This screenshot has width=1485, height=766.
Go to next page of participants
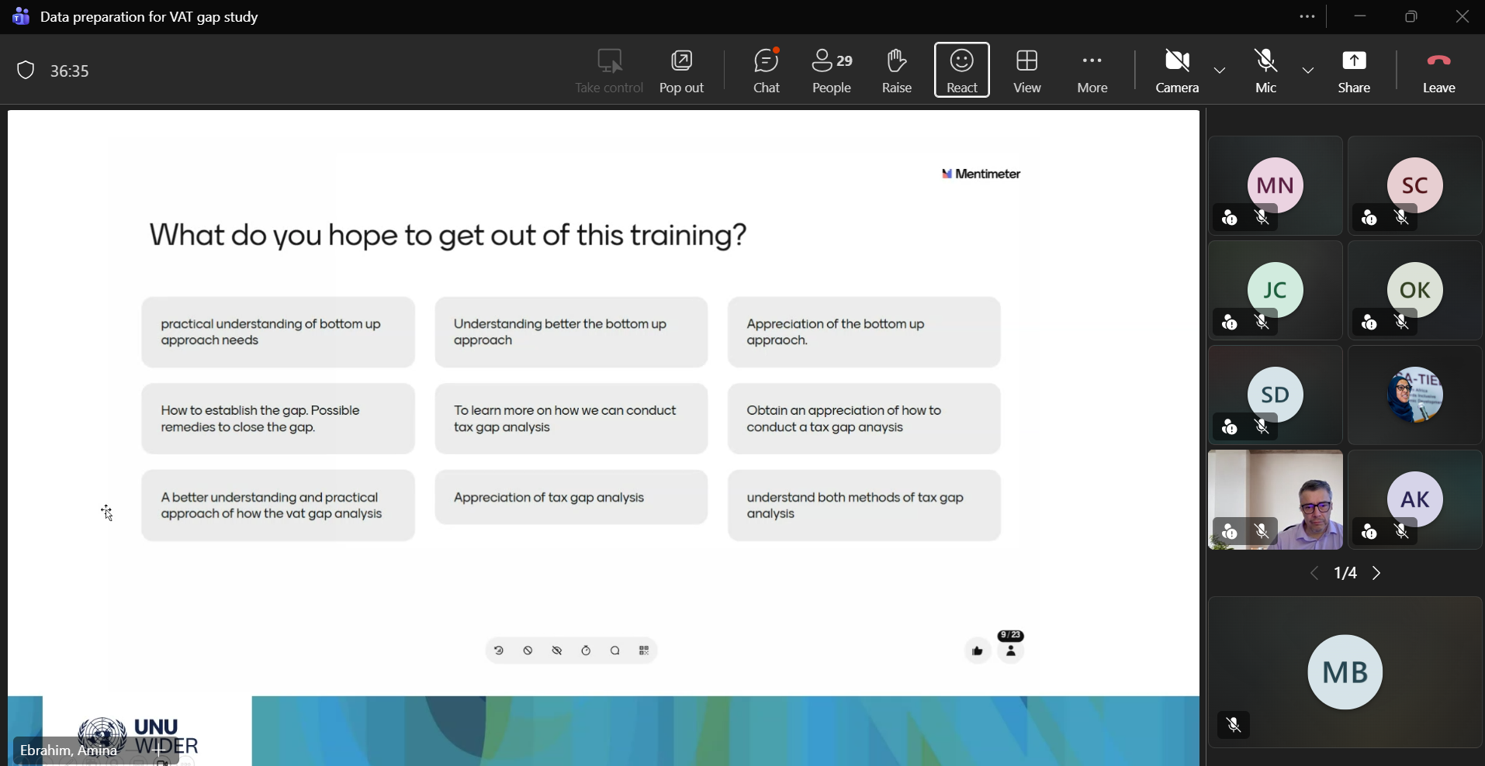click(1378, 574)
